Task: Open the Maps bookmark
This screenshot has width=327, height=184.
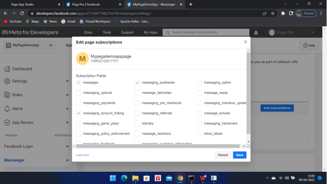Action: (x=32, y=21)
